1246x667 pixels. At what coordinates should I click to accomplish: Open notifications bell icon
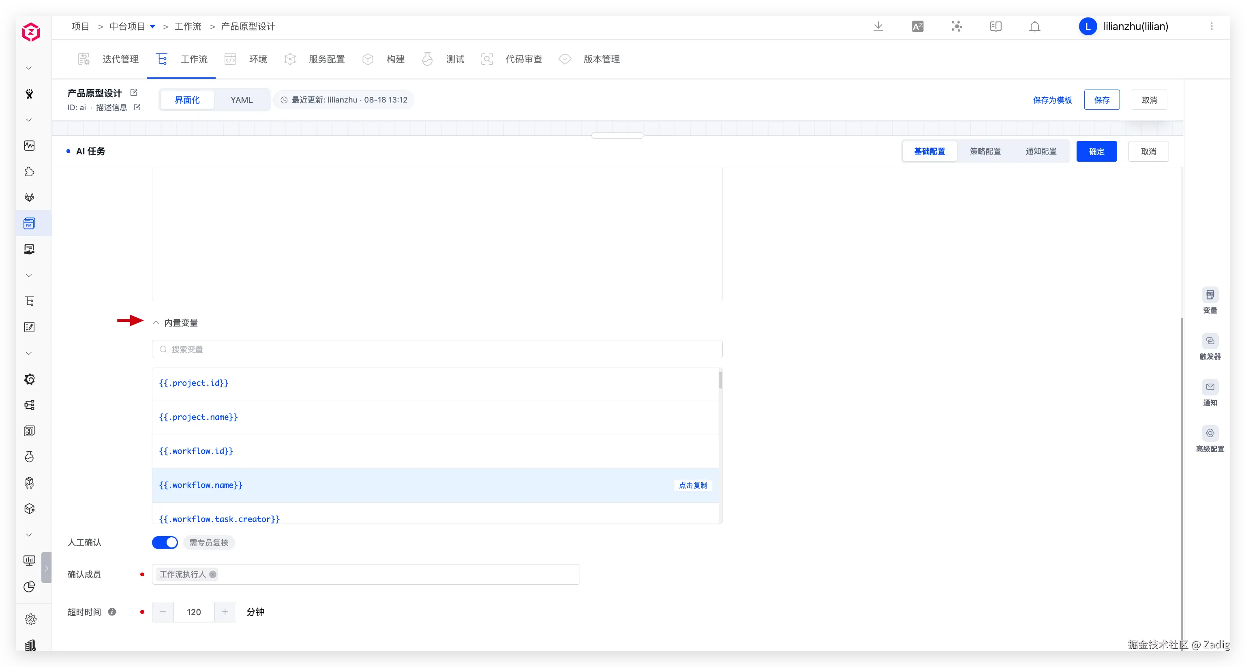(1034, 27)
